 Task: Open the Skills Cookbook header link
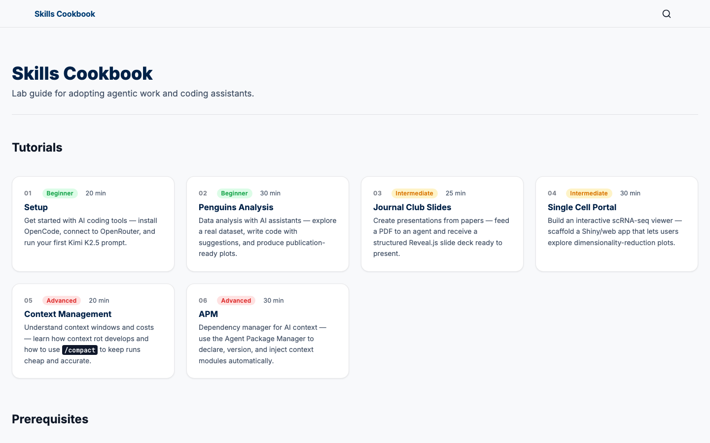point(65,14)
